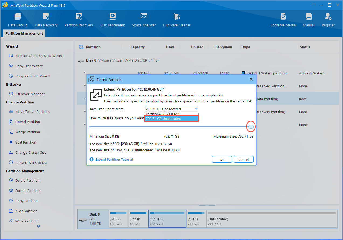The image size is (343, 240).
Task: Click the Unused column header
Action: (197, 47)
